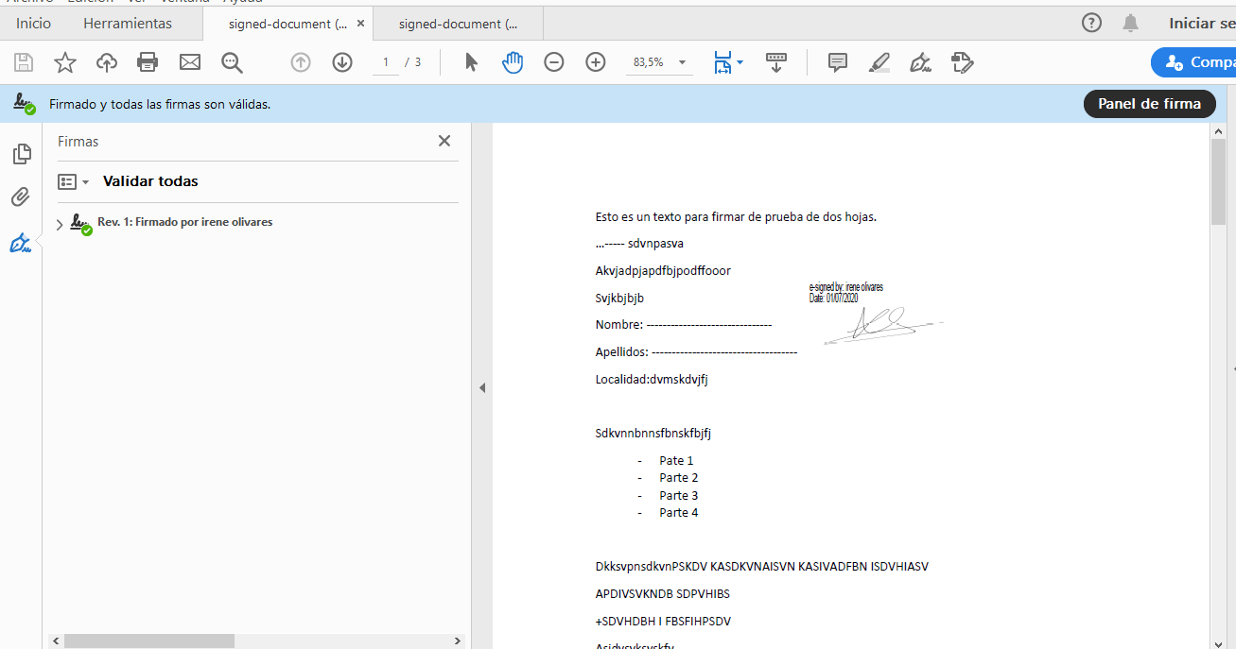Click 'e-signed by: irene olivares' text

click(846, 286)
